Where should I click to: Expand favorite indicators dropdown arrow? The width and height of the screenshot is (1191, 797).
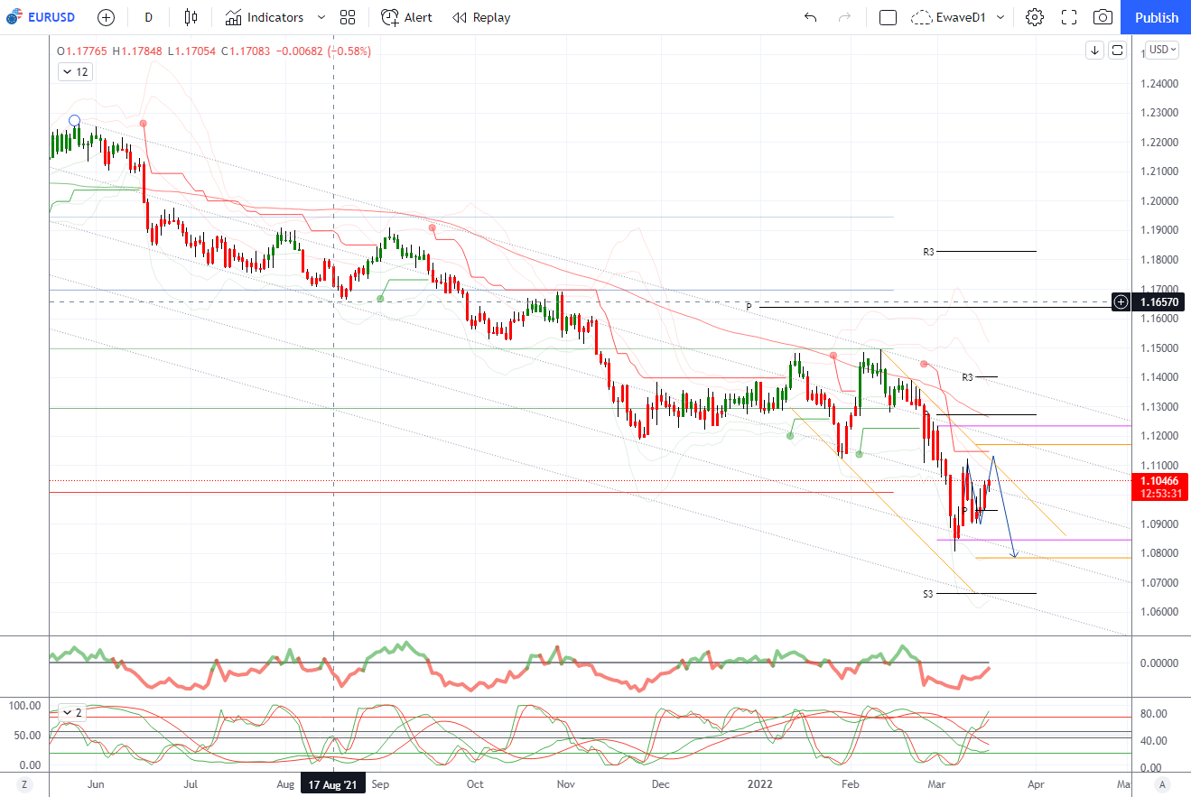(x=321, y=17)
